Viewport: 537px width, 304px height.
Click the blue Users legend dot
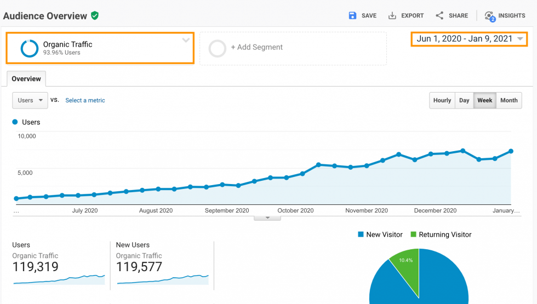click(15, 122)
